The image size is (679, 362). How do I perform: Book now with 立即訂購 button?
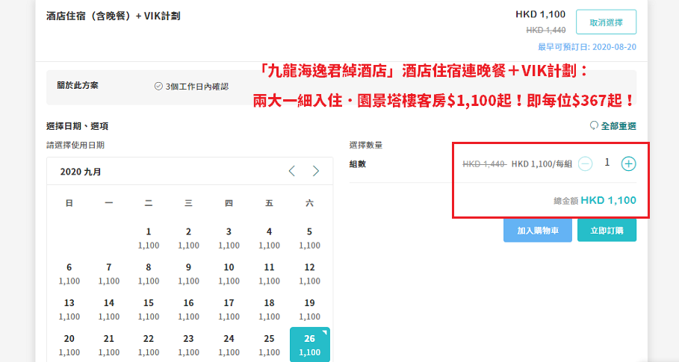pyautogui.click(x=607, y=231)
